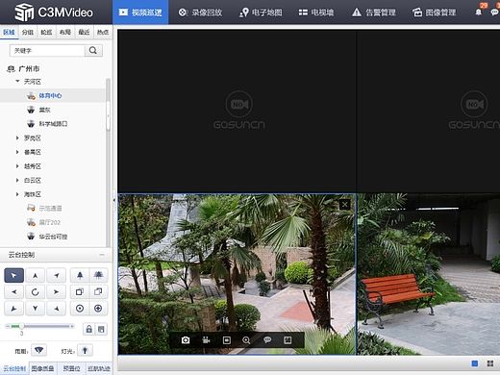Expand the second district node below 科学城路口
This screenshot has width=500, height=375.
point(17,152)
